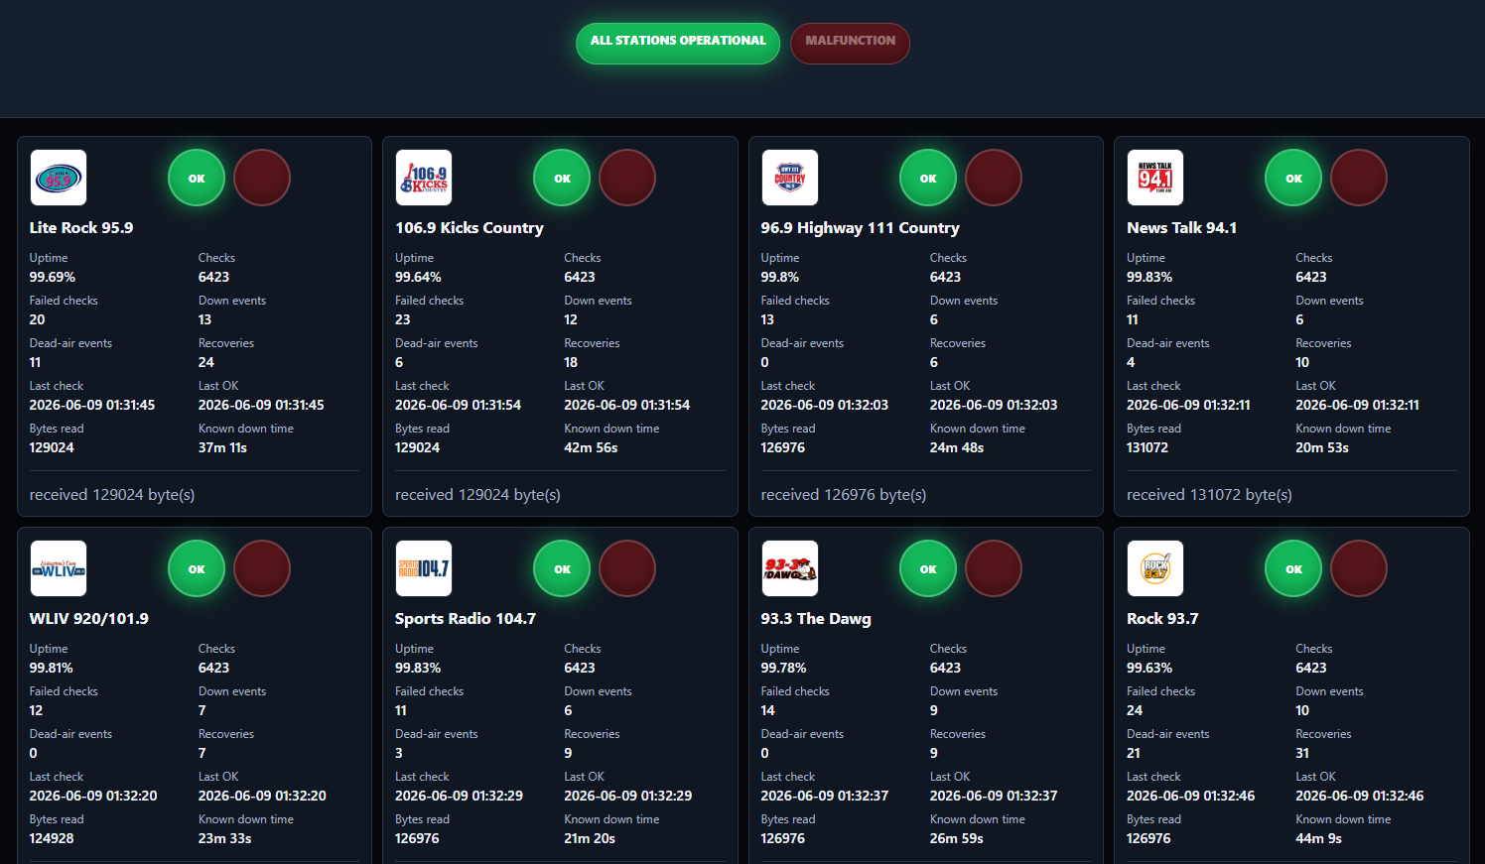Select the 106.9 Kicks Country title

click(470, 227)
